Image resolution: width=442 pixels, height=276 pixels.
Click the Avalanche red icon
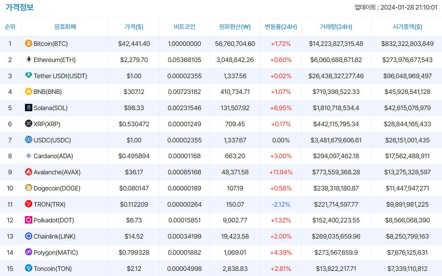(29, 172)
